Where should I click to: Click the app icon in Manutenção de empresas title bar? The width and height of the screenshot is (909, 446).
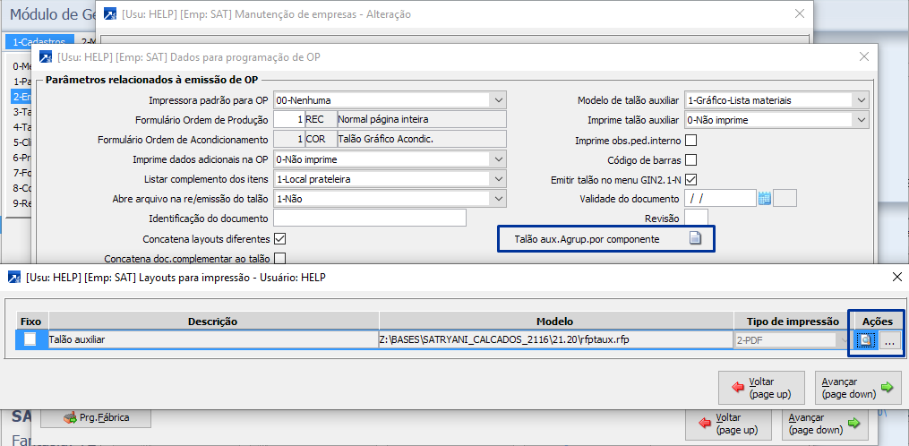pos(109,14)
